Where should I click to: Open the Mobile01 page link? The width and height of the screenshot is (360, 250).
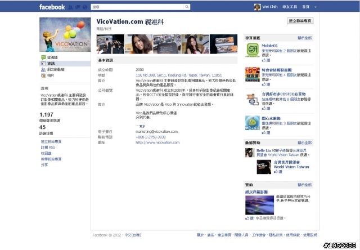270,46
